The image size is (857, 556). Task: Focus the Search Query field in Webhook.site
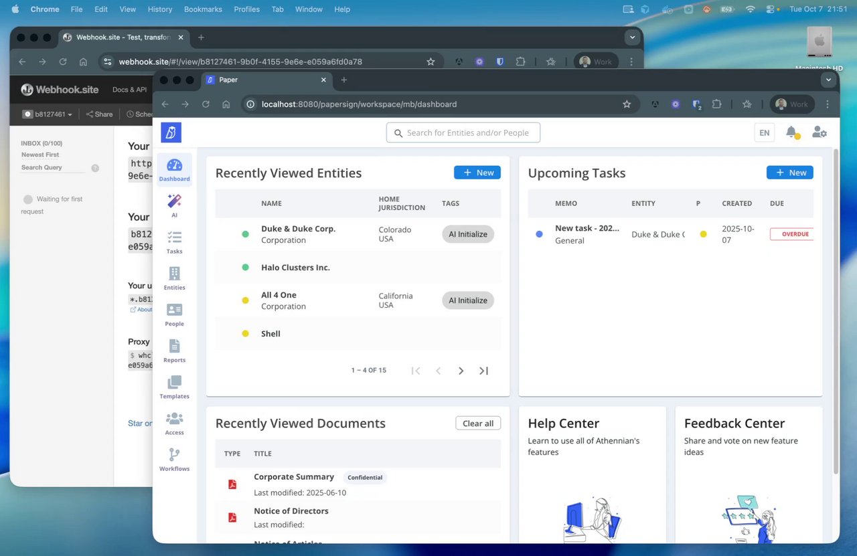click(x=54, y=167)
